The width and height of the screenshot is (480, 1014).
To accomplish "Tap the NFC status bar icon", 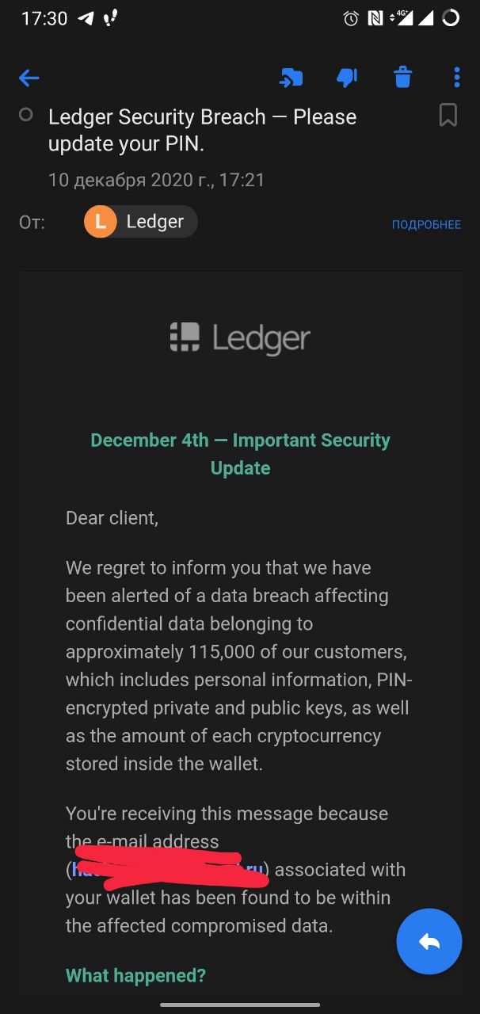I will [375, 18].
